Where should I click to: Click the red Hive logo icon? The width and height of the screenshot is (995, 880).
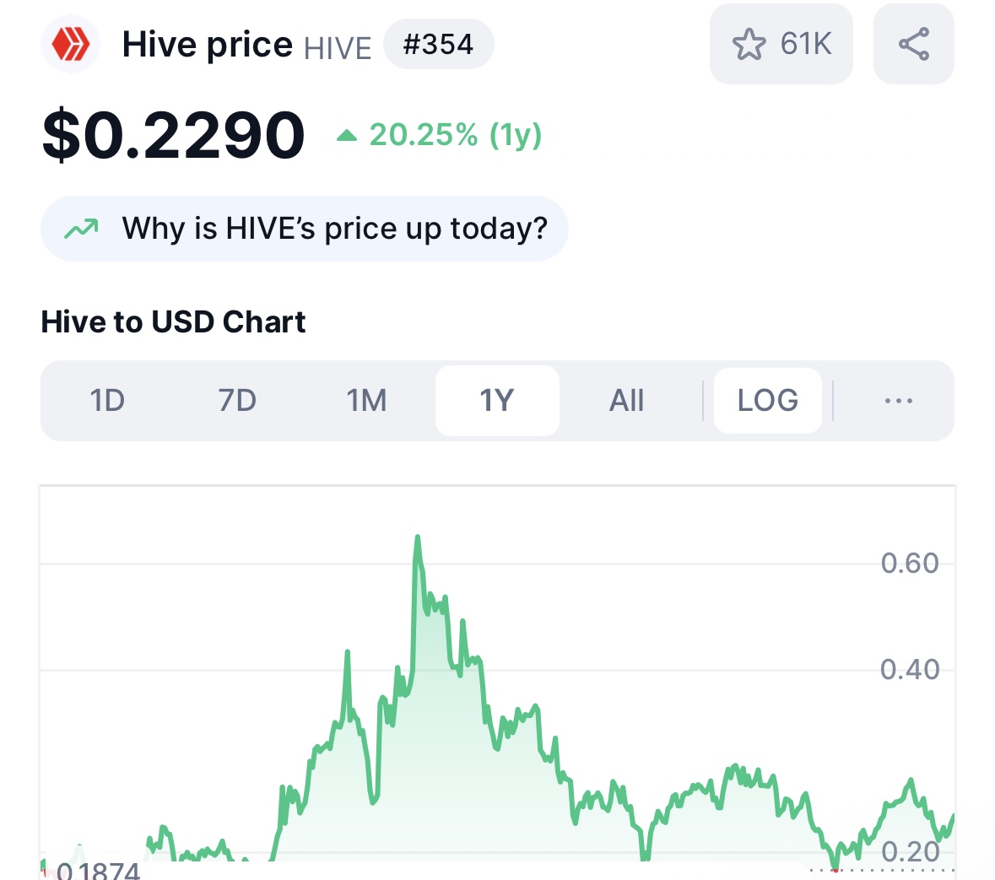pyautogui.click(x=71, y=45)
